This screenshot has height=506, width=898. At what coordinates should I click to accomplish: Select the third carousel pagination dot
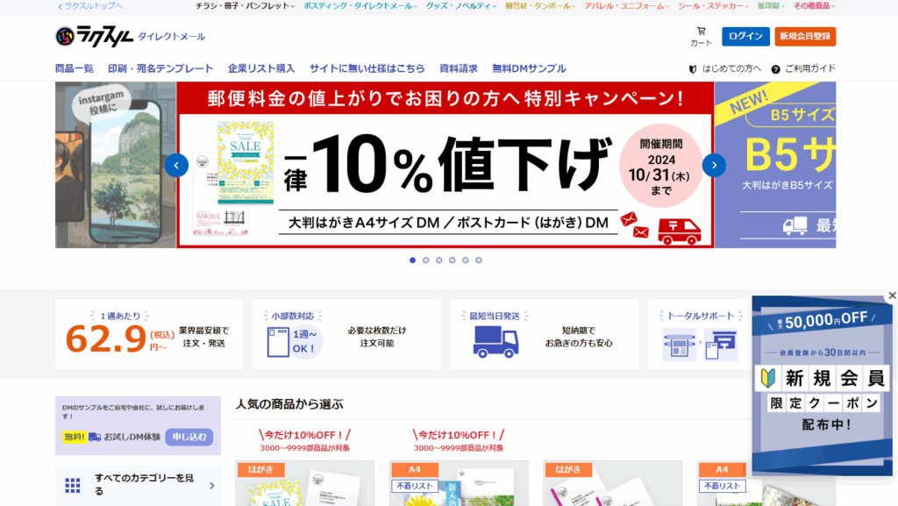point(439,260)
